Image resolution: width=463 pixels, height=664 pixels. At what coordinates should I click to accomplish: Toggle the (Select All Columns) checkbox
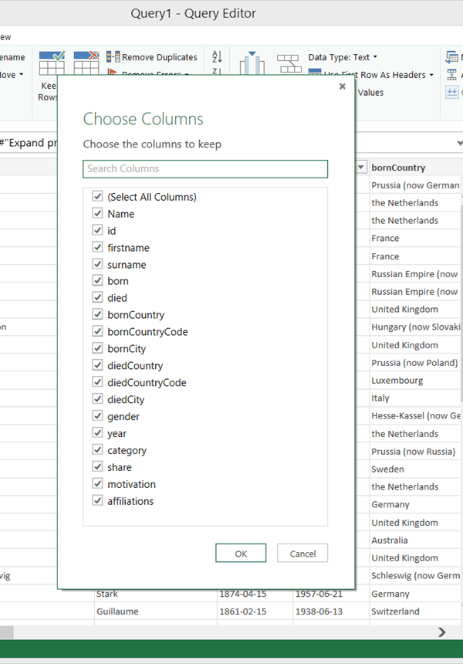pos(98,197)
